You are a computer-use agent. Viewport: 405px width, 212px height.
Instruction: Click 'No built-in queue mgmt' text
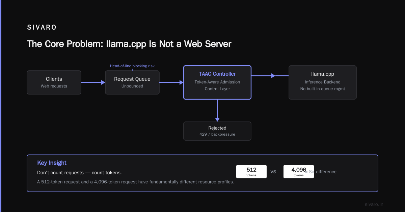pos(323,89)
